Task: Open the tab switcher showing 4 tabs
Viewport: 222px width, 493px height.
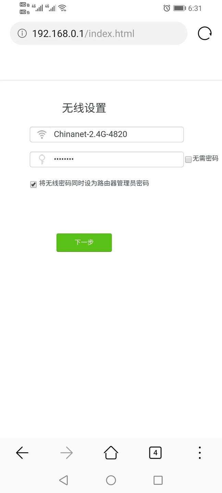Action: (155, 453)
